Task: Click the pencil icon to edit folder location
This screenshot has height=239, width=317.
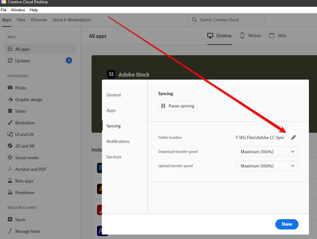Action: (x=293, y=138)
